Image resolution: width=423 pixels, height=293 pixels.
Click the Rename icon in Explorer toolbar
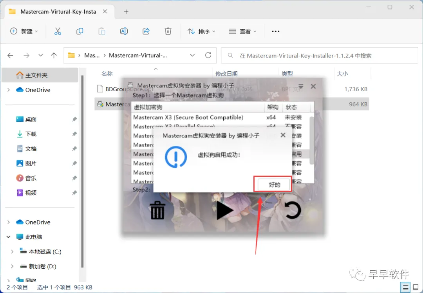coord(124,31)
